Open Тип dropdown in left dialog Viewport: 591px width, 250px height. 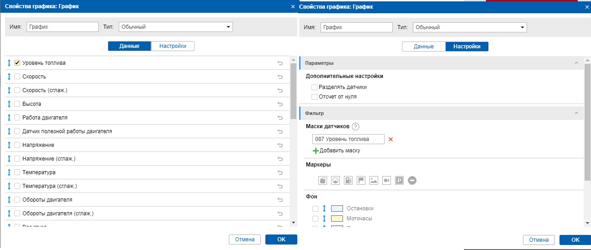coord(176,27)
